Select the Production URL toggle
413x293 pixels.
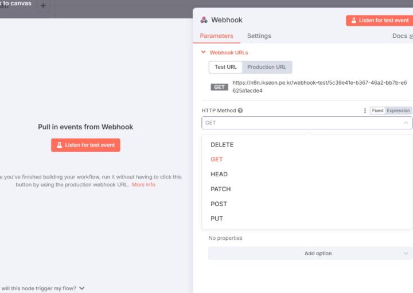coord(267,67)
